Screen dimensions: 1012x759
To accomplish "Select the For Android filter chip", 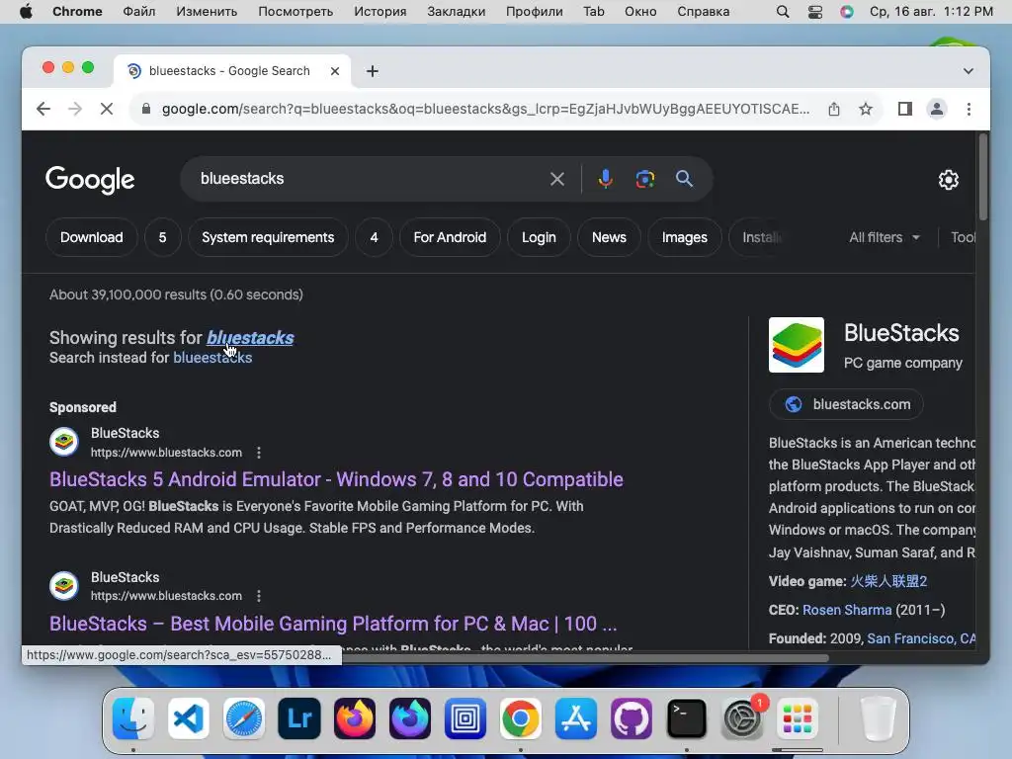I will (x=450, y=237).
